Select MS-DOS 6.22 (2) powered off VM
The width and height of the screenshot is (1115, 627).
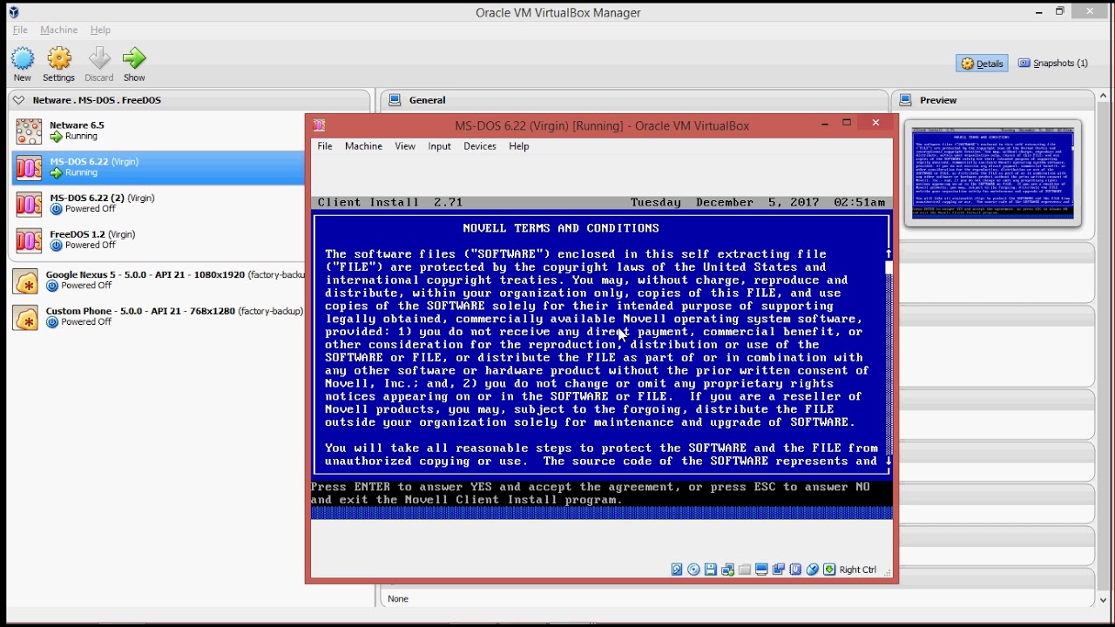159,204
